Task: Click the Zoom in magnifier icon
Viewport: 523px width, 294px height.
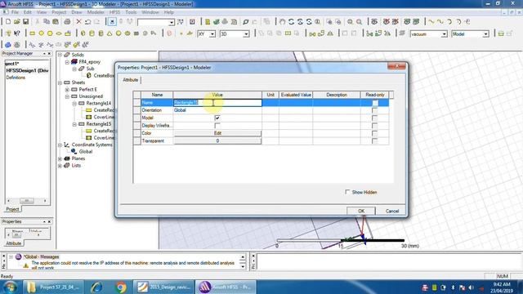Action: pos(350,22)
